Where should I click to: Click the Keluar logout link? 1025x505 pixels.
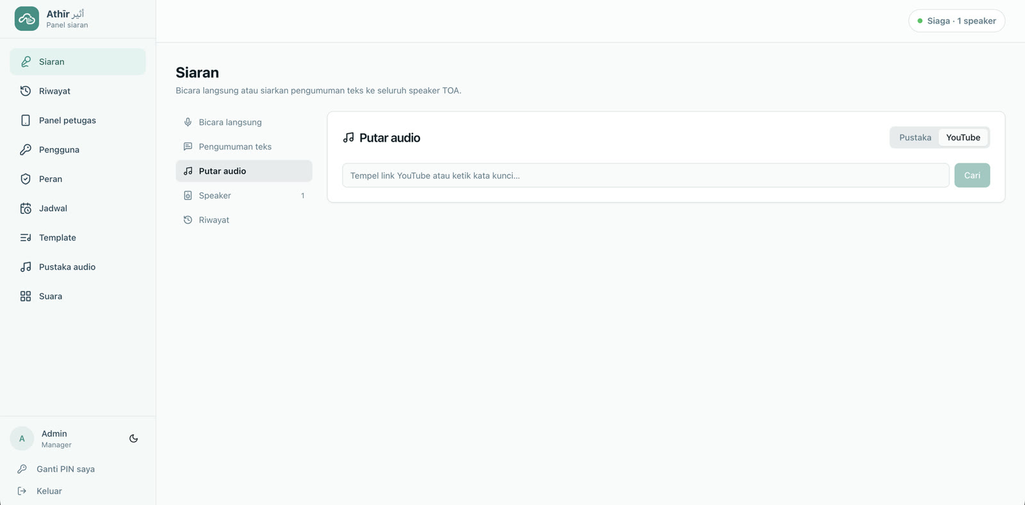49,491
